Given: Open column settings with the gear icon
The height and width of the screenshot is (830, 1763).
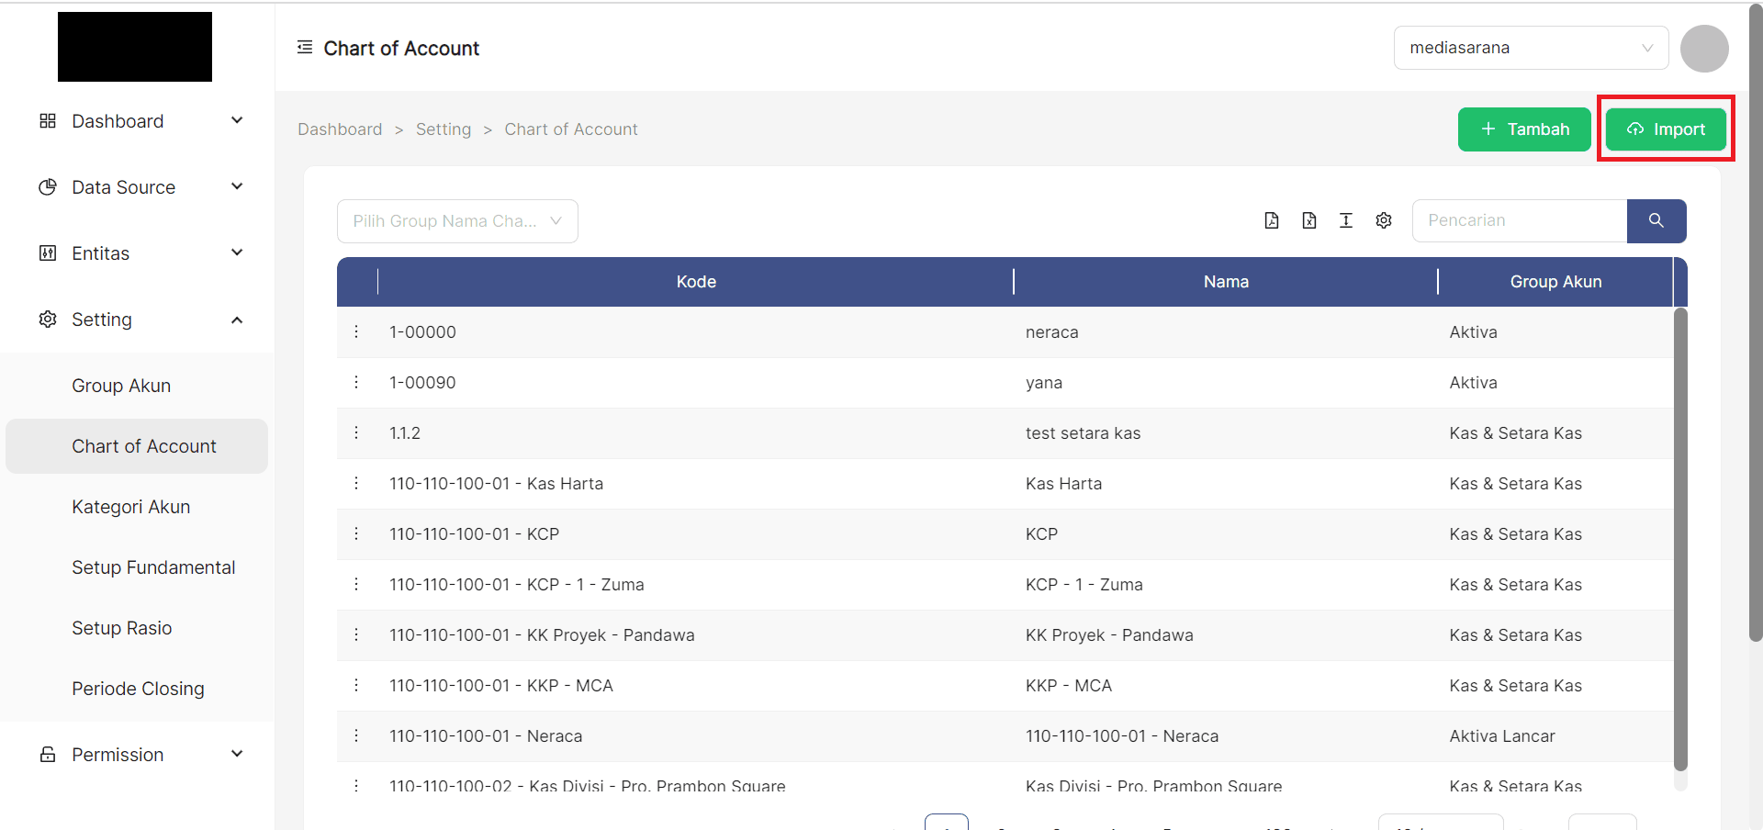Looking at the screenshot, I should point(1384,220).
